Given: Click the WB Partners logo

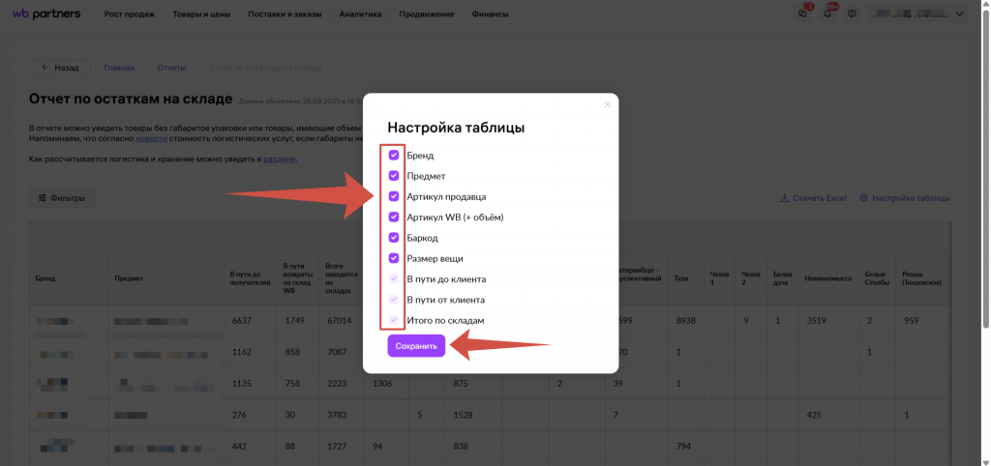Looking at the screenshot, I should pos(45,15).
